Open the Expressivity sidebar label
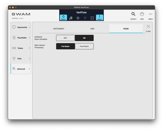Screen dimensions: 163x130 tap(22, 27)
